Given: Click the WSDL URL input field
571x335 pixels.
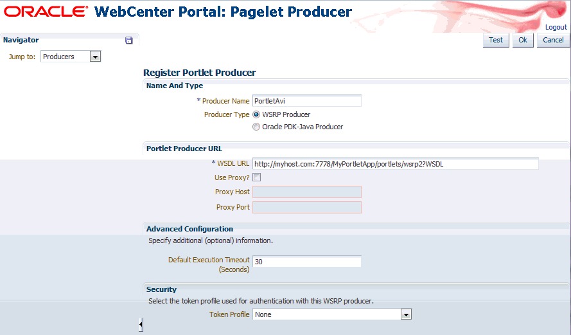Looking at the screenshot, I should point(396,164).
